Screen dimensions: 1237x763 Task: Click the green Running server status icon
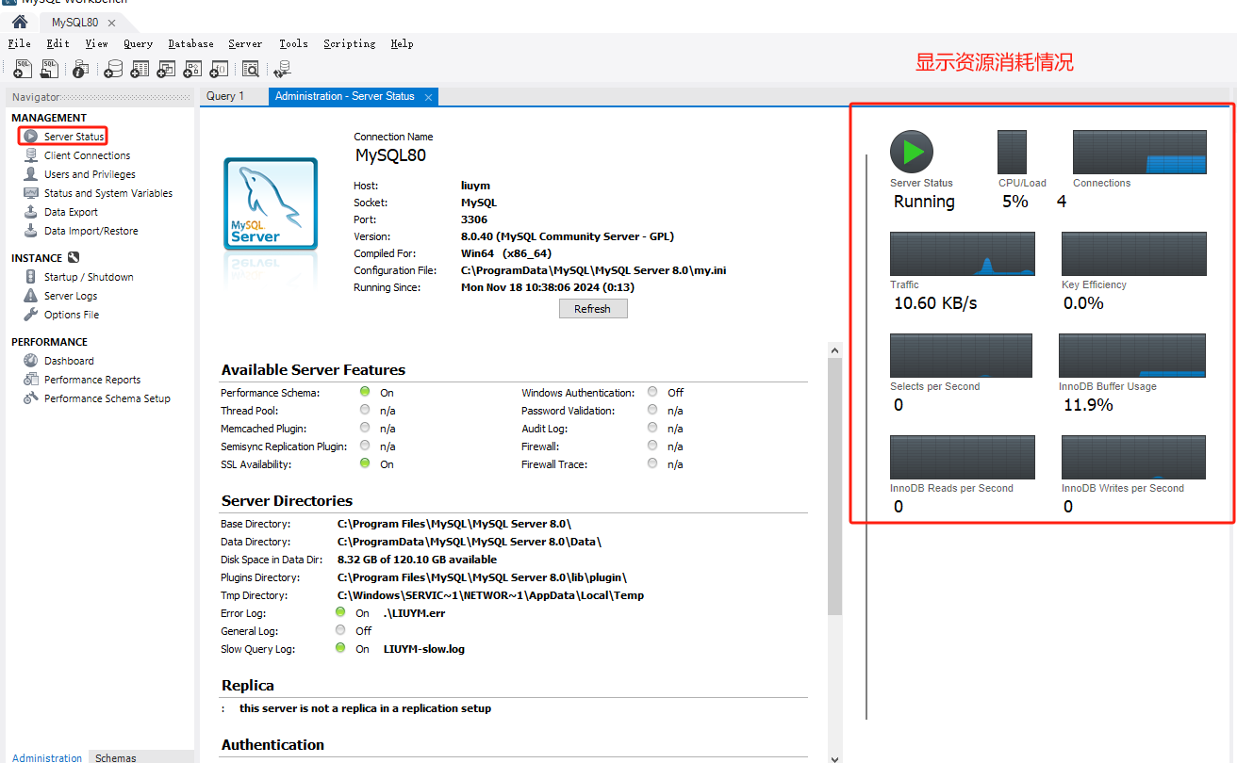(x=912, y=152)
